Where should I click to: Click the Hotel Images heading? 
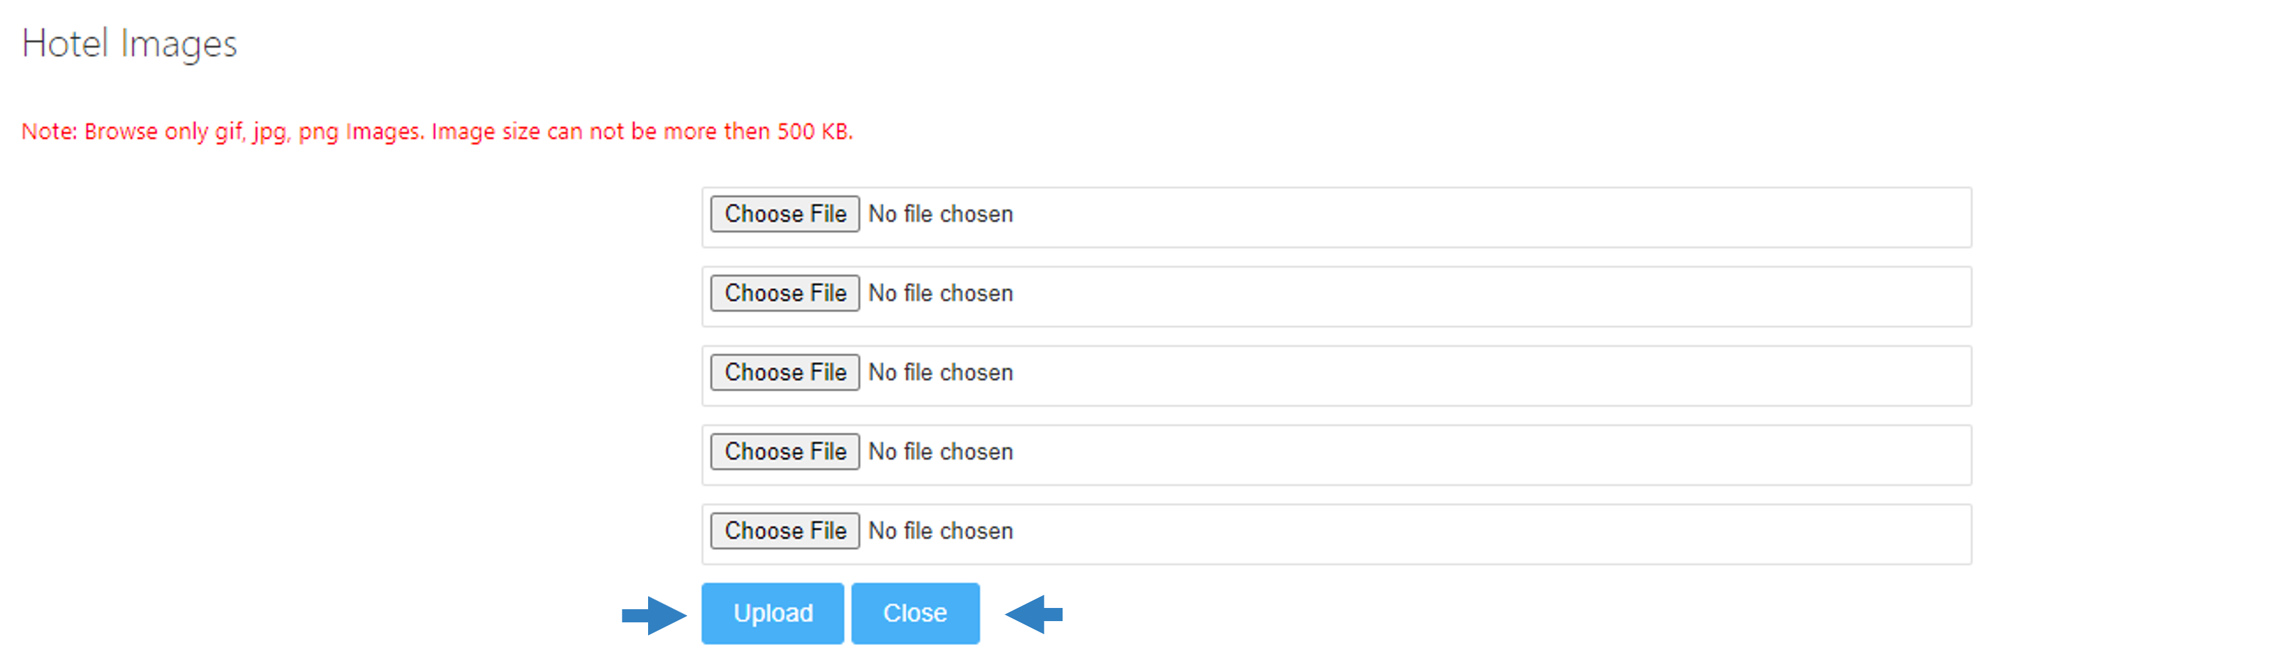coord(130,43)
